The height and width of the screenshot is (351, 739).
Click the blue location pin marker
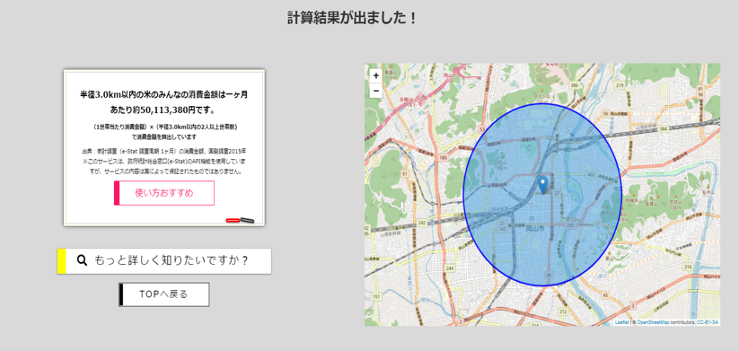coord(542,185)
